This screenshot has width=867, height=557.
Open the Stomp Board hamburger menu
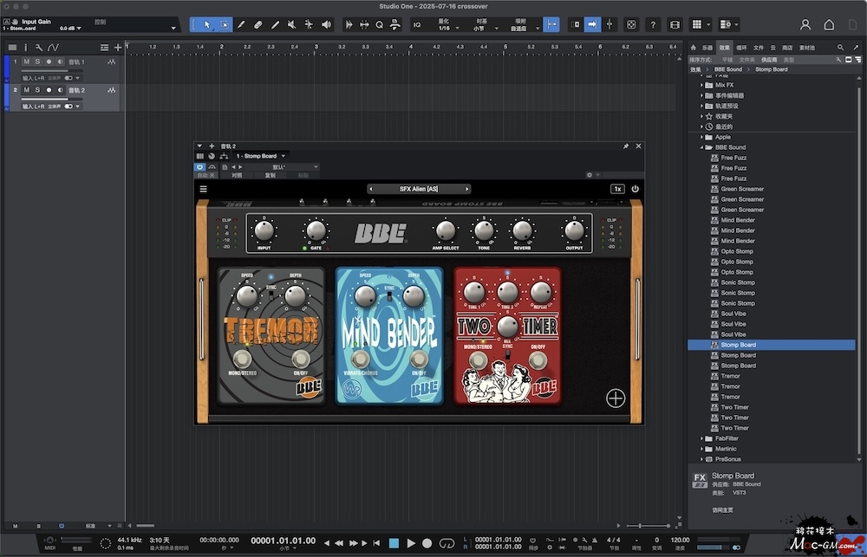pyautogui.click(x=203, y=188)
